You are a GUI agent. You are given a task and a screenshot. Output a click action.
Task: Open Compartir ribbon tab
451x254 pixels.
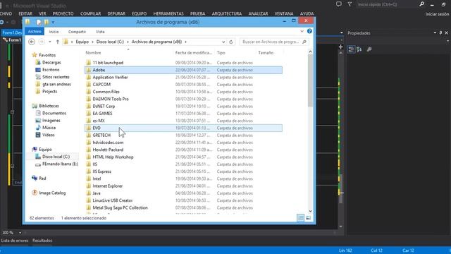pos(77,32)
